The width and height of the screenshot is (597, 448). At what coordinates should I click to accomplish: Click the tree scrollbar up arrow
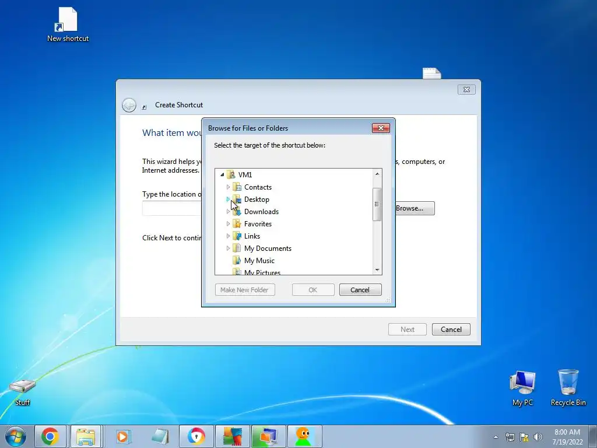(x=377, y=174)
